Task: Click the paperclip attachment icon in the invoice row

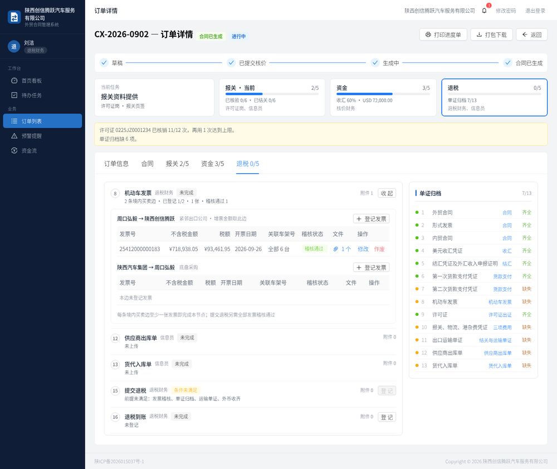Action: 335,249
